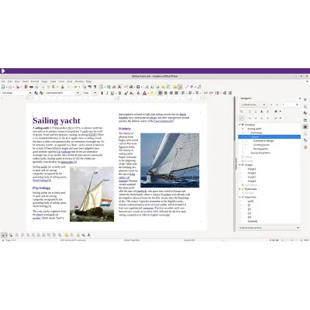Open the active document dropdown in Navigator

pos(269,228)
